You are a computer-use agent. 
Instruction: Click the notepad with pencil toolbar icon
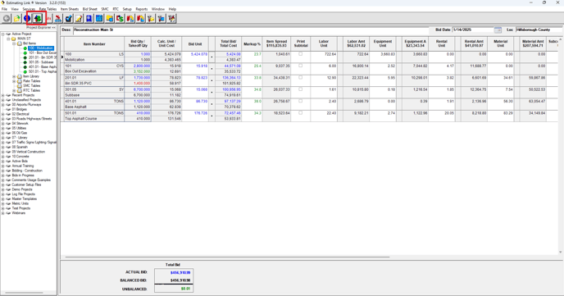tap(79, 18)
